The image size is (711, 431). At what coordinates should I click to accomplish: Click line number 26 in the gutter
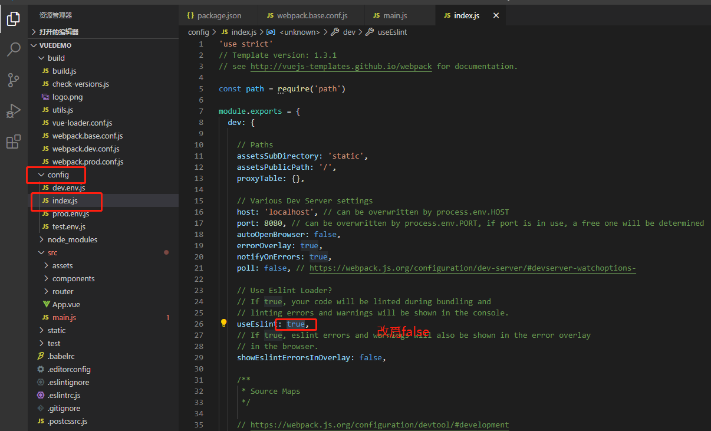tap(199, 324)
